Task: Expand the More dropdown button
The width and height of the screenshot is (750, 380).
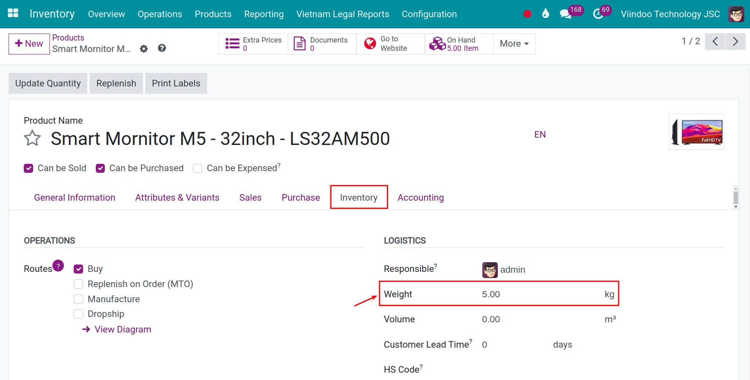Action: pyautogui.click(x=514, y=44)
